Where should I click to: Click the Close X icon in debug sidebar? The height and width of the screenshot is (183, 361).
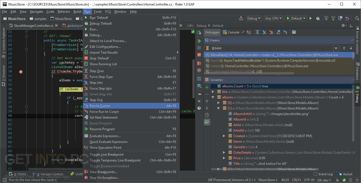199,101
